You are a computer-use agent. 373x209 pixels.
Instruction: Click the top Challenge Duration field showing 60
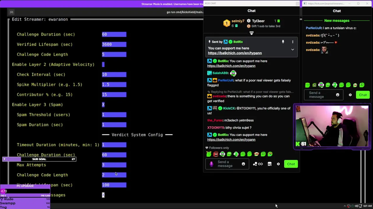pyautogui.click(x=114, y=34)
